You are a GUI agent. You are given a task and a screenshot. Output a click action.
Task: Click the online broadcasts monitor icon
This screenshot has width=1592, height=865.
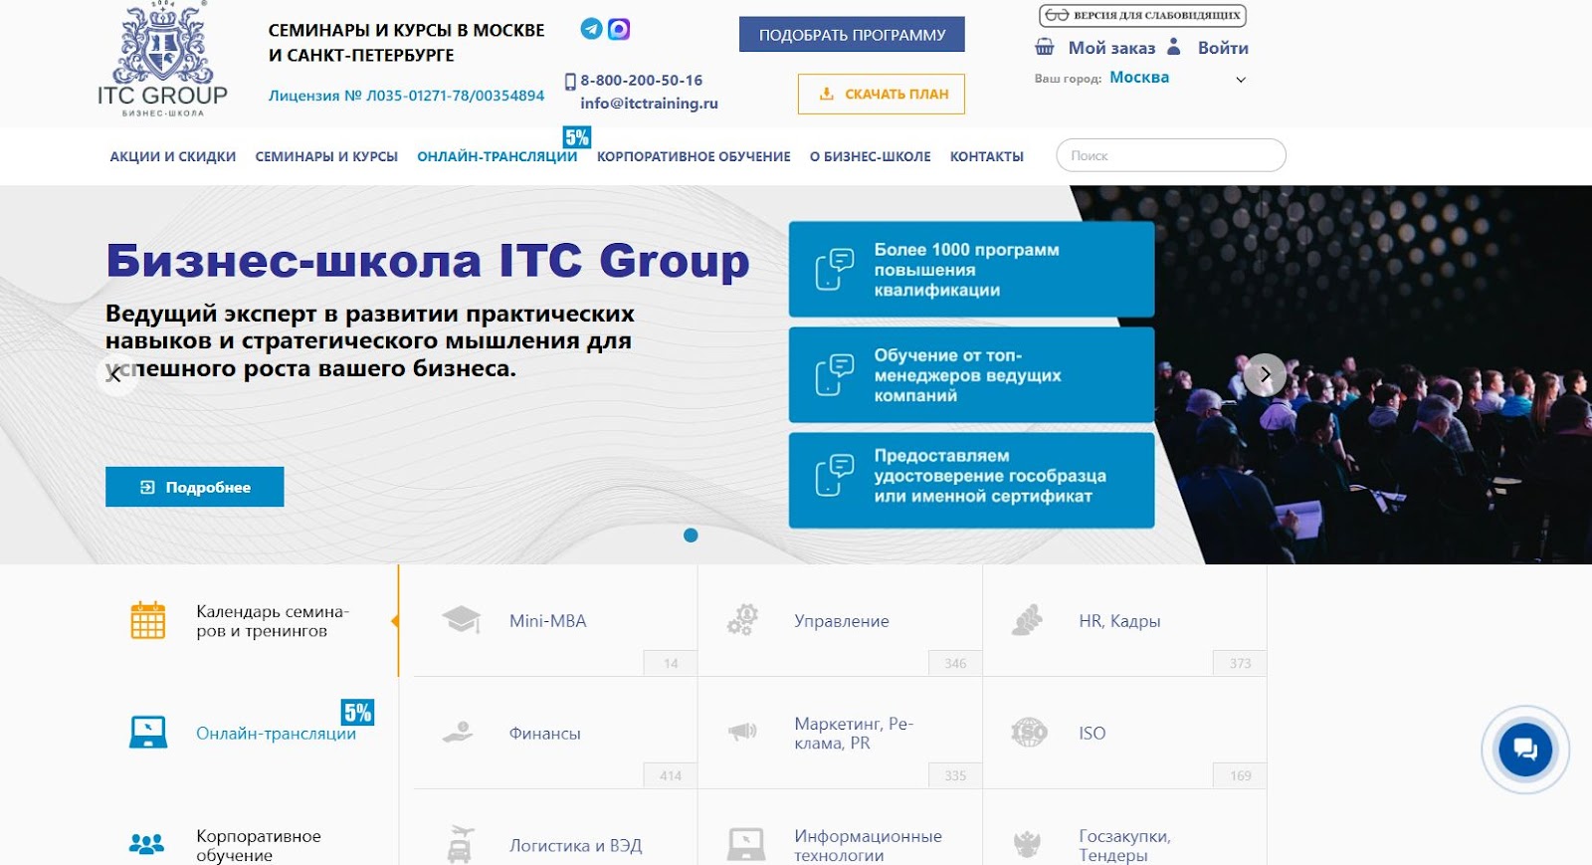pyautogui.click(x=148, y=733)
